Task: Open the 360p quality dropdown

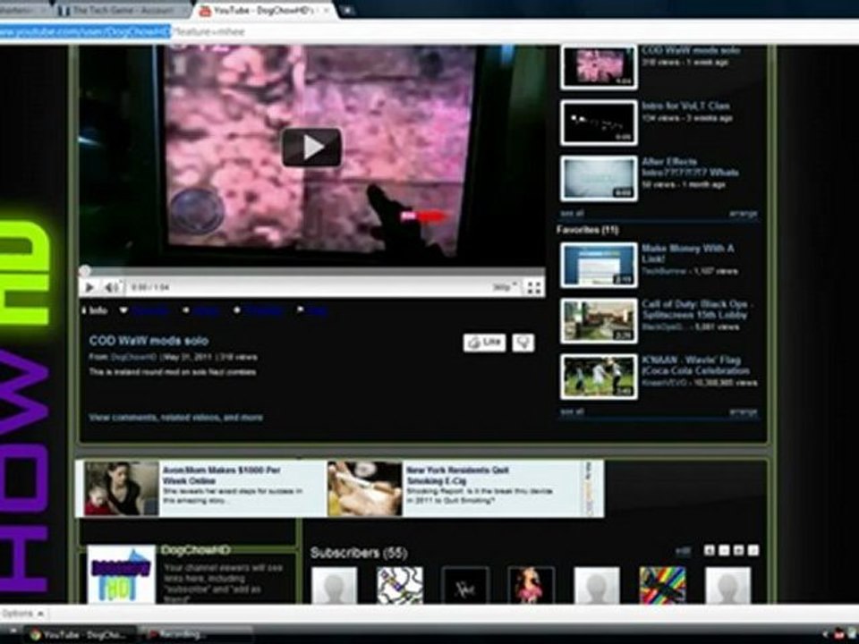Action: coord(505,287)
